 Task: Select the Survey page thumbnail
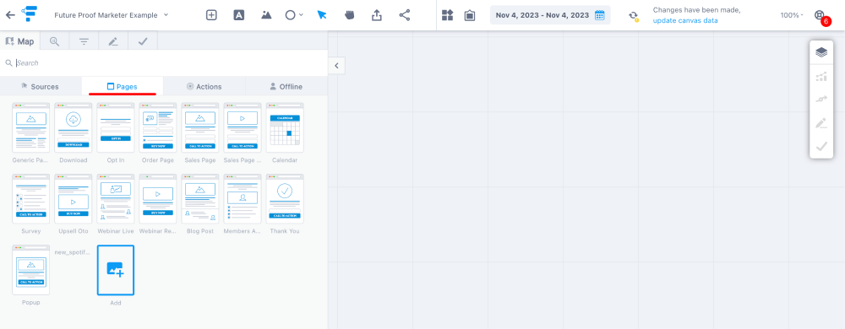(x=30, y=199)
